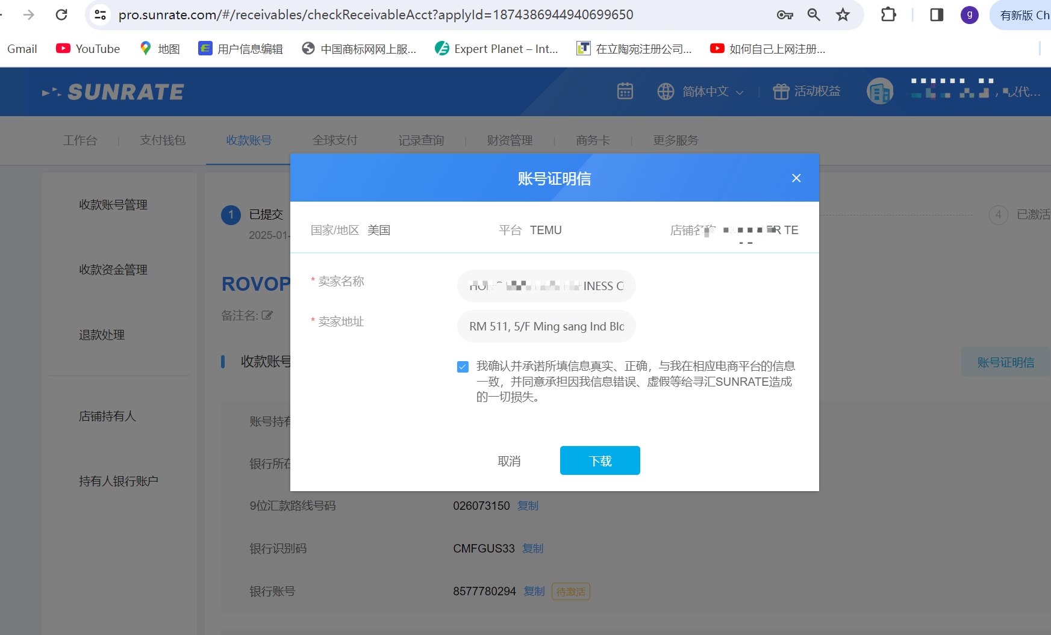Image resolution: width=1051 pixels, height=635 pixels.
Task: Go to the 商务卡 tab
Action: 593,140
